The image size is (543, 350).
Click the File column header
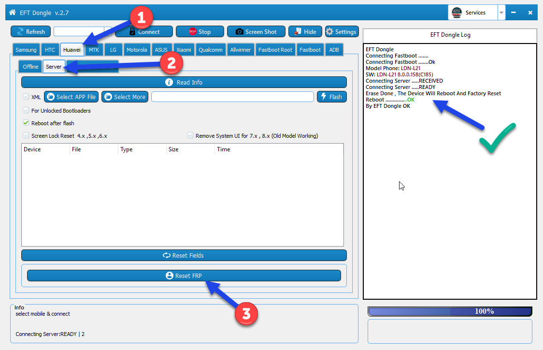pos(94,149)
